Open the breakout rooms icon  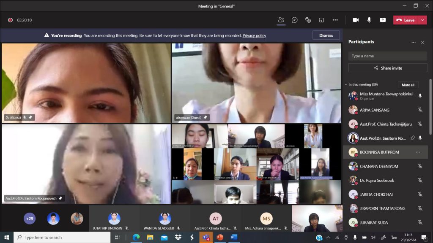coord(321,20)
